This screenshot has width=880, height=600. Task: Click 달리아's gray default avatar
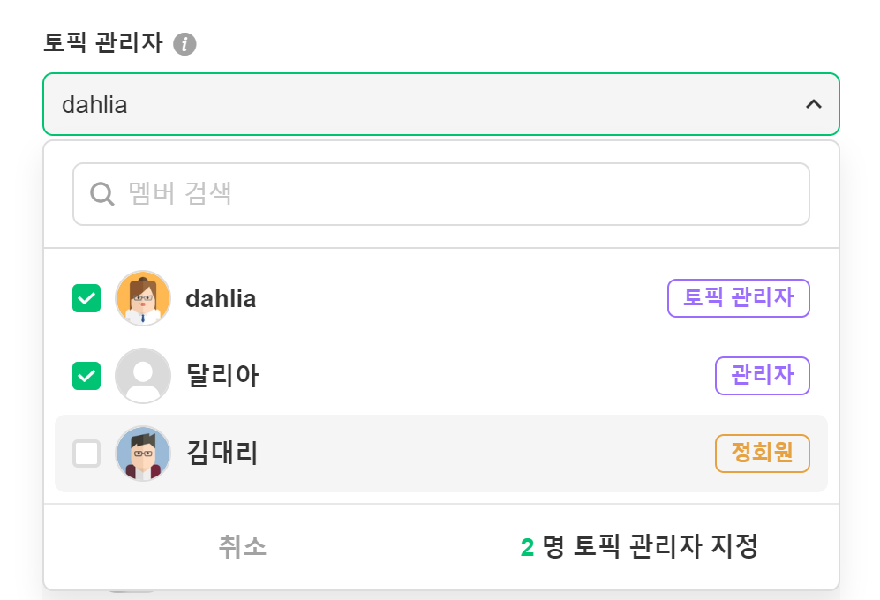click(x=142, y=376)
